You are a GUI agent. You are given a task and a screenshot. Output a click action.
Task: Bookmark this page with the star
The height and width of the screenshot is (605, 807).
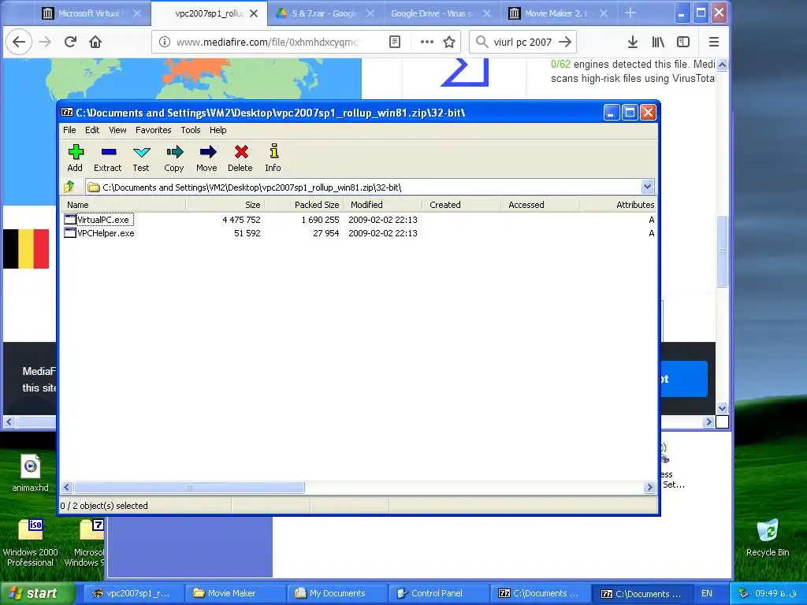point(449,43)
